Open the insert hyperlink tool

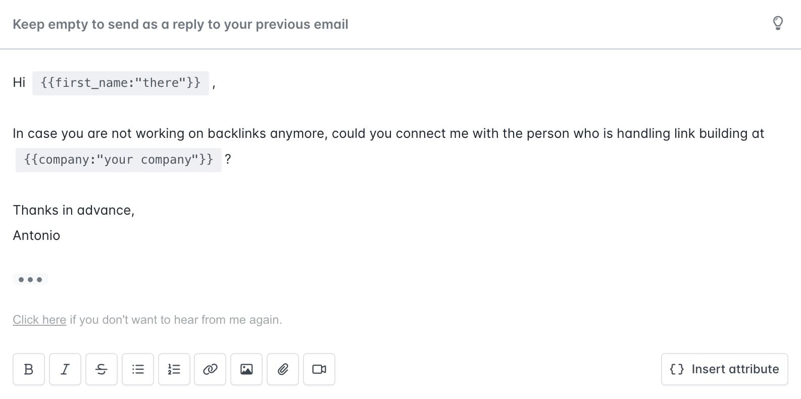click(210, 369)
